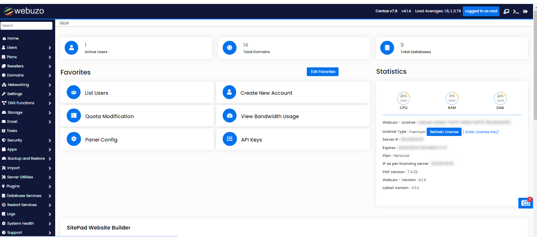
Task: Click the notifications envelope with badge 7
Action: [x=525, y=203]
